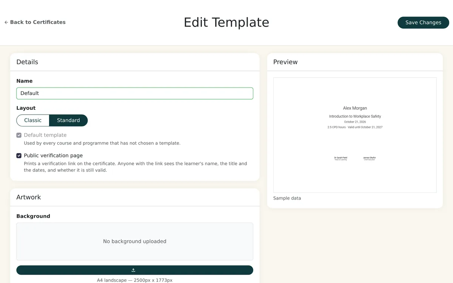Click the Details section heading
Image resolution: width=453 pixels, height=283 pixels.
coord(27,62)
